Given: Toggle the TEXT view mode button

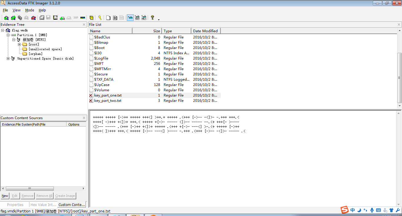Looking at the screenshot, I should [137, 18].
